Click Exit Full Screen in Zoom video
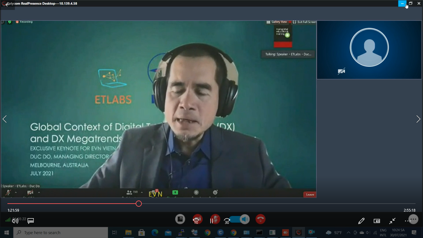423x238 pixels. pos(304,22)
